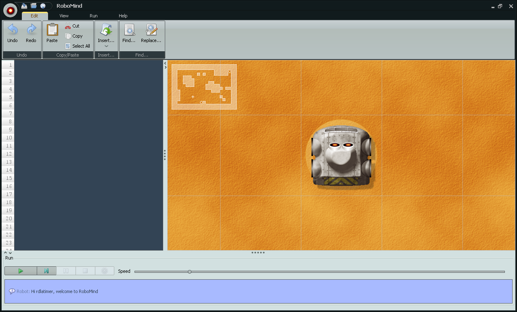517x312 pixels.
Task: Run the script with the play button
Action: coord(21,271)
